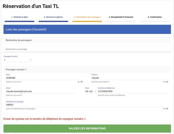The image size is (174, 134).
Task: Switch to the Services & options step
Action: [53, 17]
